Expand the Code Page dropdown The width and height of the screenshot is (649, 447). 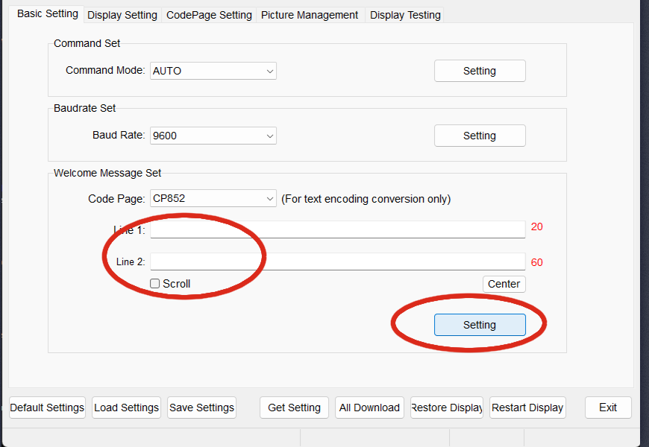pos(213,199)
